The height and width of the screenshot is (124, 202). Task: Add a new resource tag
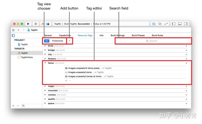(70, 41)
